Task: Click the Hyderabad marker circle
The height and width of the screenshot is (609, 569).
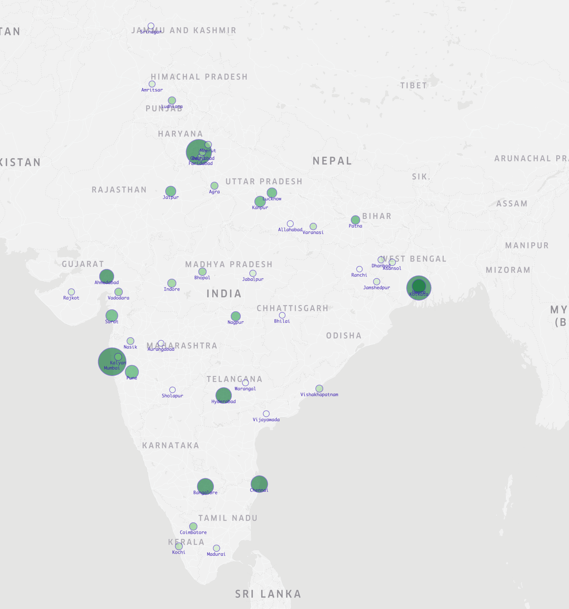Action: tap(223, 395)
